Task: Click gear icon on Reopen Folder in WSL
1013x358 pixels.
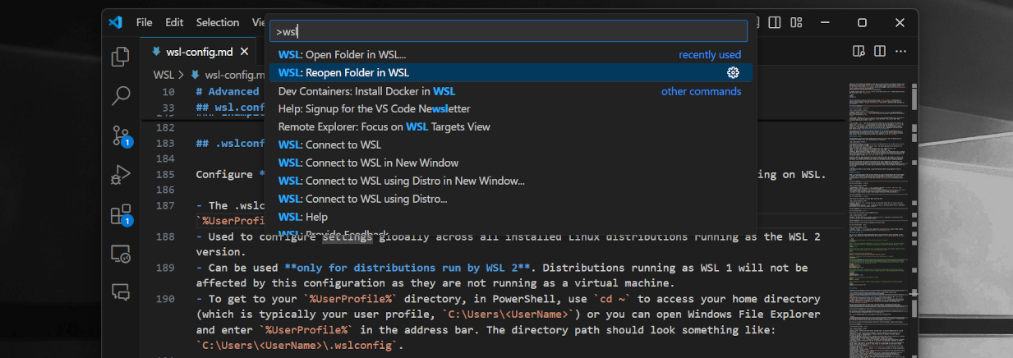Action: tap(733, 72)
